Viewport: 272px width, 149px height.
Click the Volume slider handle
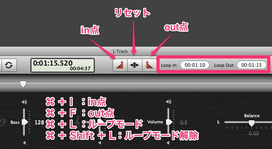tap(169, 122)
